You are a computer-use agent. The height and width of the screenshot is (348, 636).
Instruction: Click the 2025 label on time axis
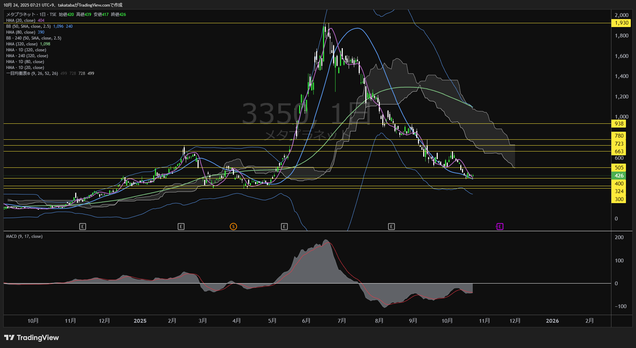140,321
